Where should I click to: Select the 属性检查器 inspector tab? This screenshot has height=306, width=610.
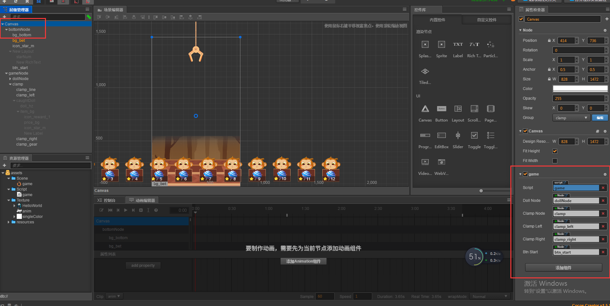(532, 10)
